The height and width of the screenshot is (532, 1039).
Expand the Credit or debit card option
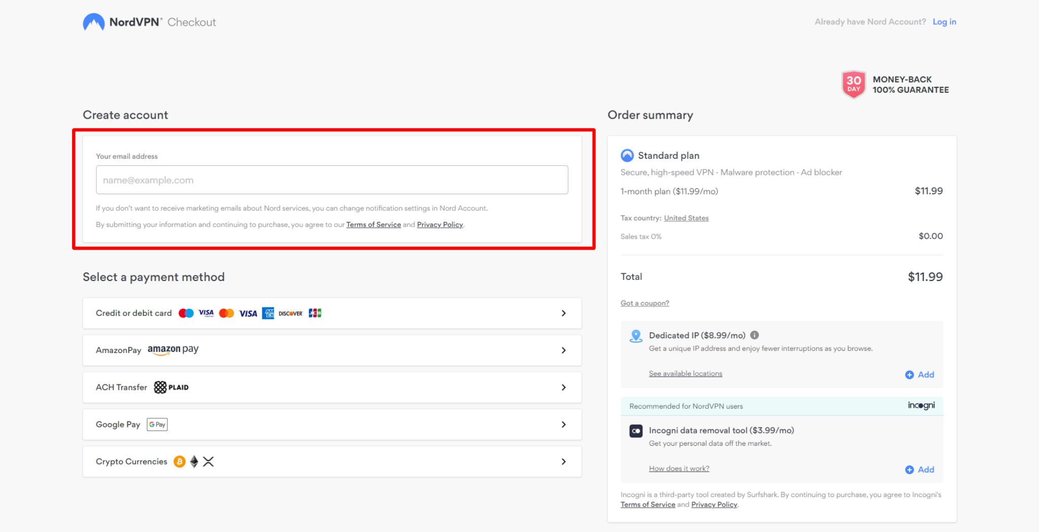click(332, 313)
